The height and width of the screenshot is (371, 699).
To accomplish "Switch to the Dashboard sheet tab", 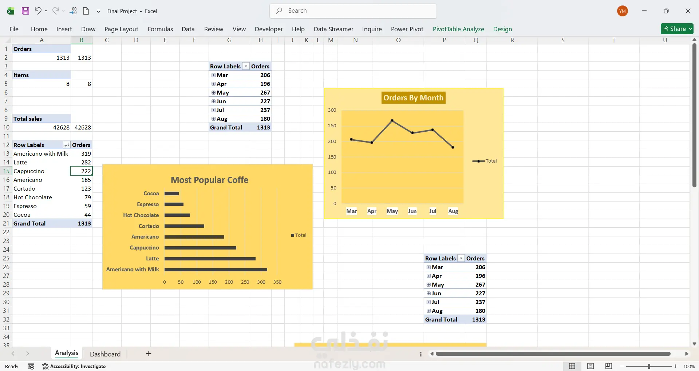I will (105, 354).
